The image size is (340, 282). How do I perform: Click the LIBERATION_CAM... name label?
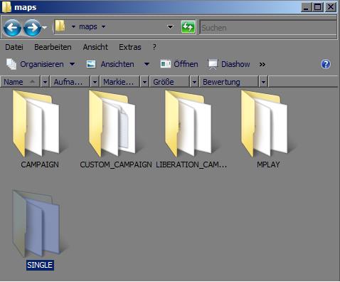(x=191, y=164)
